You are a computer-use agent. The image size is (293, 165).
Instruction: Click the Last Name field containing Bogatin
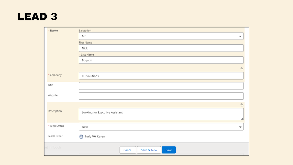pyautogui.click(x=161, y=60)
